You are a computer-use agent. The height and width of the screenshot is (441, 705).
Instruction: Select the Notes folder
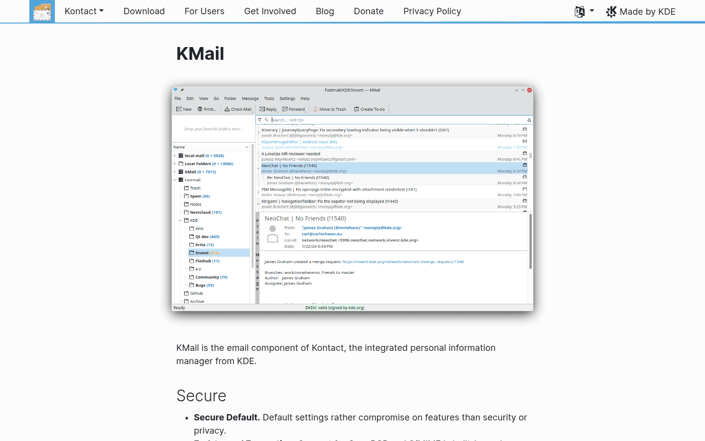(193, 204)
